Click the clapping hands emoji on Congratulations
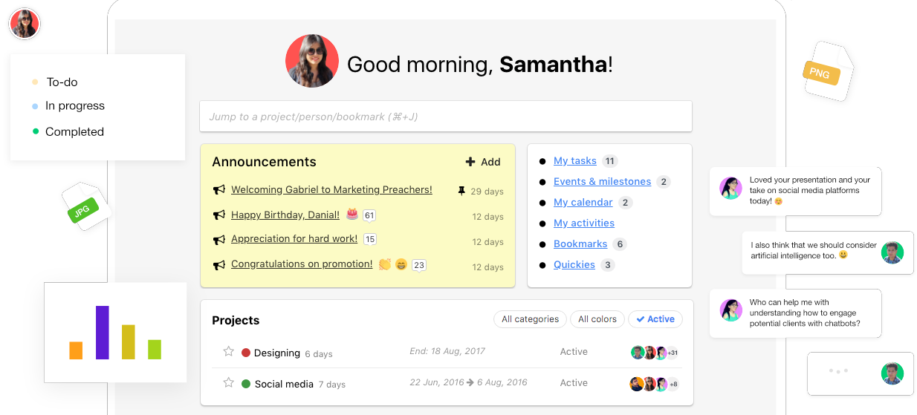The height and width of the screenshot is (415, 917). (385, 264)
